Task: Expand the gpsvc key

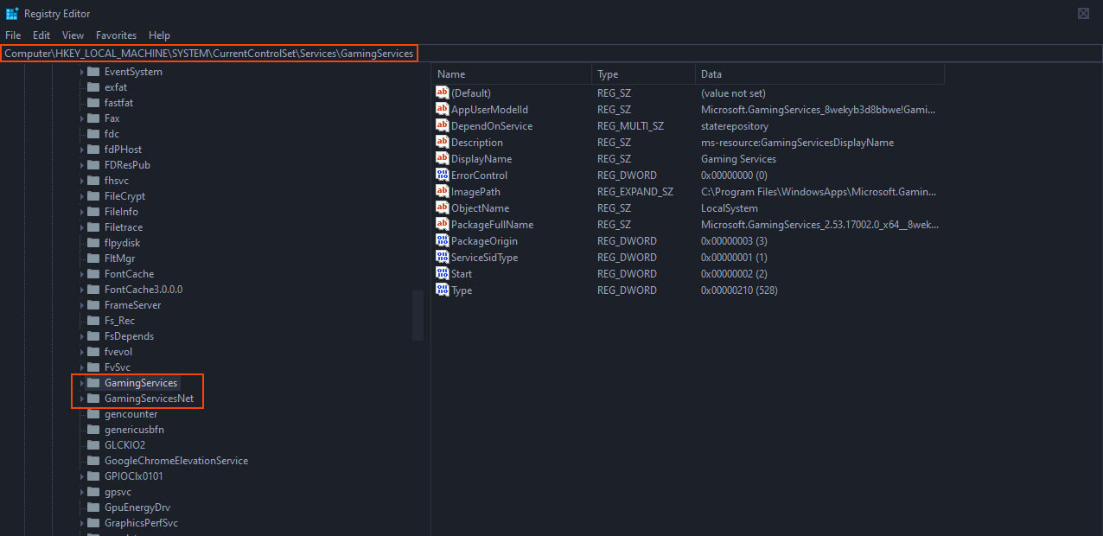Action: (x=82, y=492)
